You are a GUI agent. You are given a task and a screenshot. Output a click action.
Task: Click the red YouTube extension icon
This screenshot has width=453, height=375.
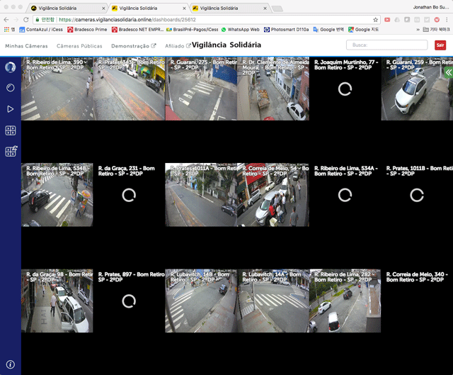tap(387, 20)
